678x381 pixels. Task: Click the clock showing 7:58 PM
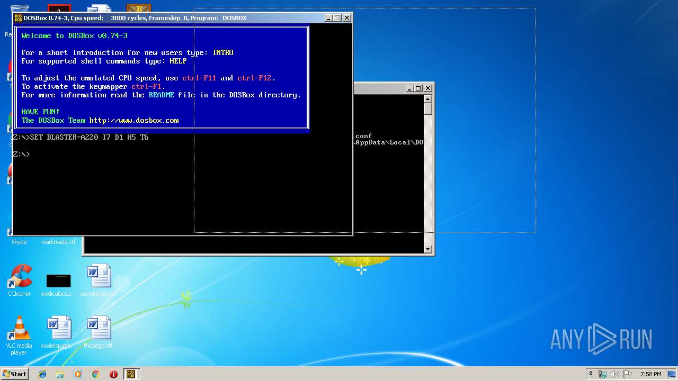(x=650, y=374)
